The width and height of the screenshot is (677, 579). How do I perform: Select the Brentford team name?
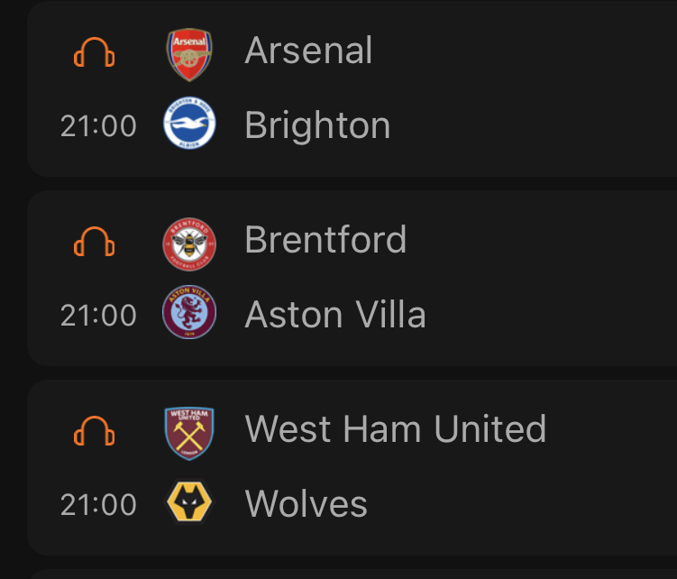[325, 240]
